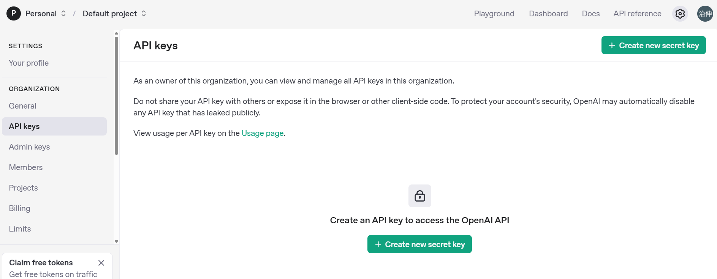Click the API keys page heading
Image resolution: width=717 pixels, height=279 pixels.
[155, 46]
